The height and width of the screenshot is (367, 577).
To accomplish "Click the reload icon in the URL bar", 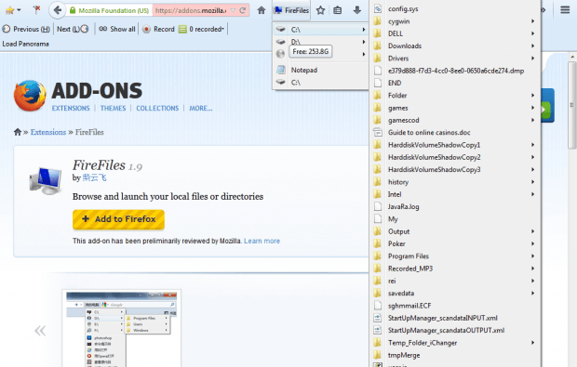I will (x=243, y=10).
